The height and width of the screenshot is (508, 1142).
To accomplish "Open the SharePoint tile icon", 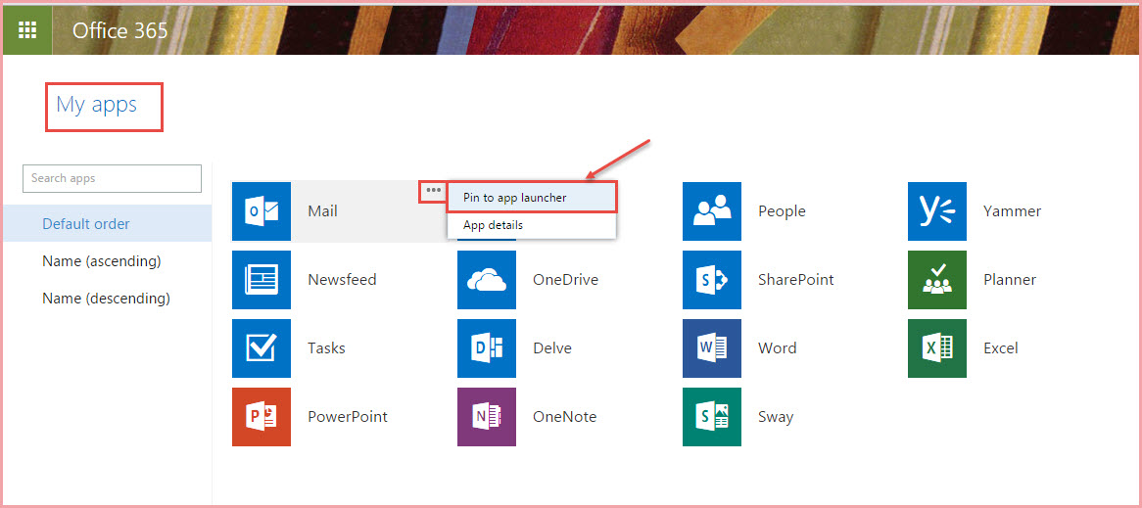I will point(712,280).
